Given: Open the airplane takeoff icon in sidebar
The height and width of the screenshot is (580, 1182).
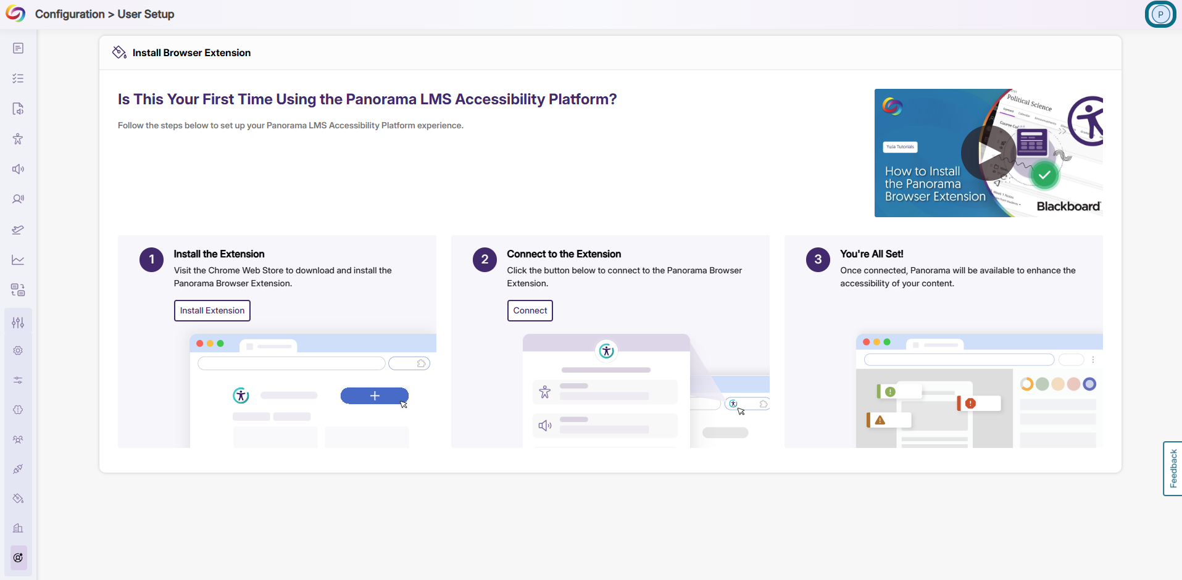Looking at the screenshot, I should coord(18,230).
